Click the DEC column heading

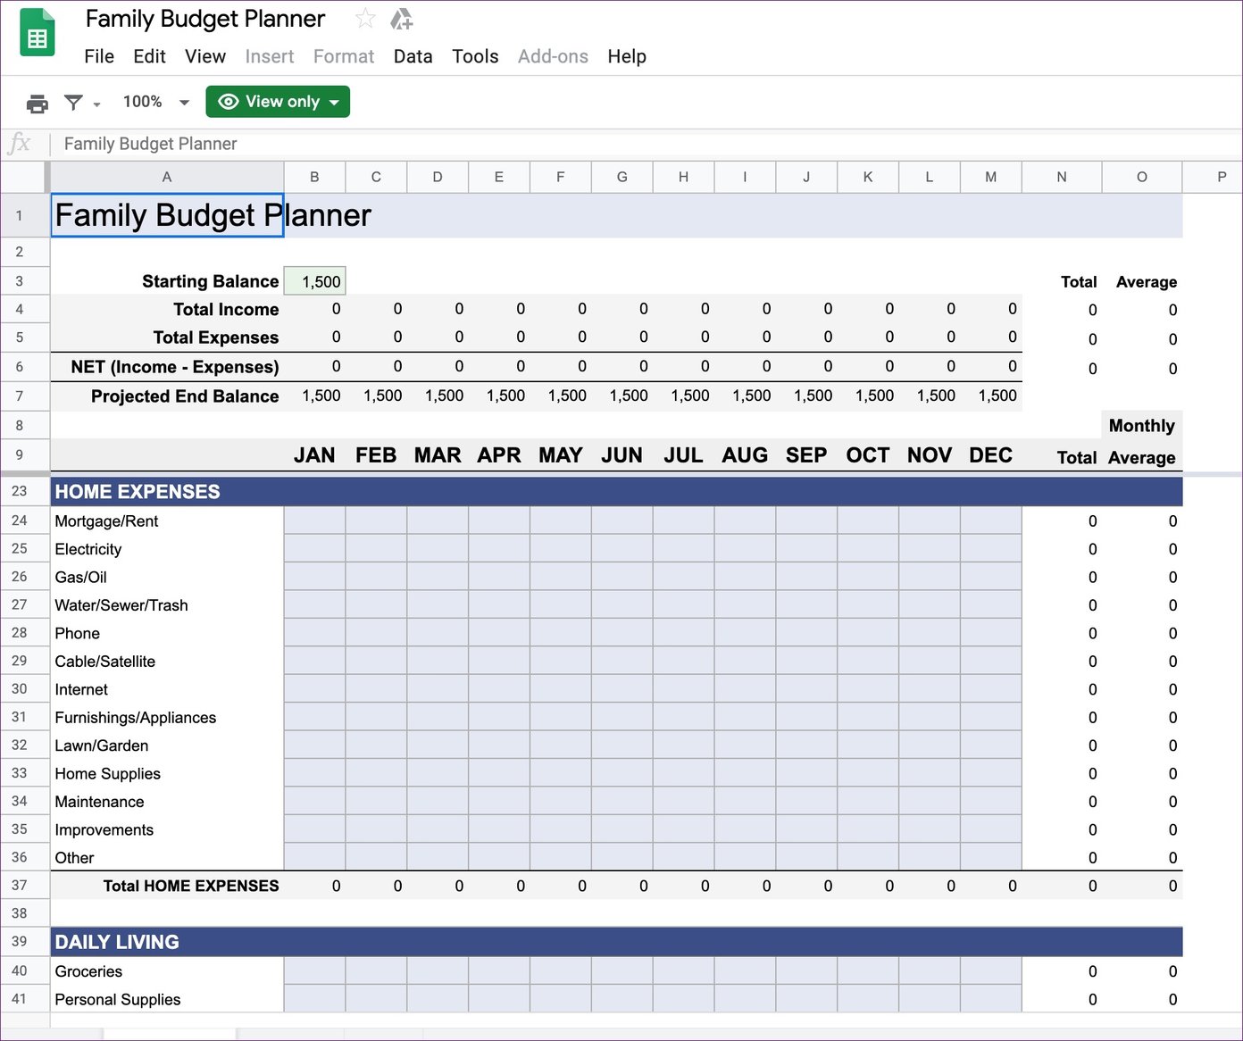(x=991, y=455)
